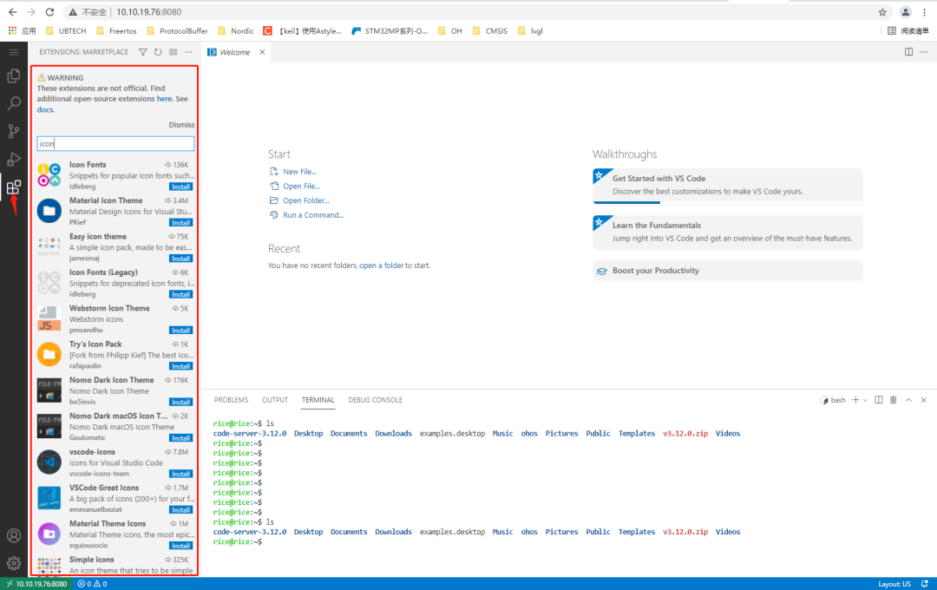Open Boost your Productivity walkthrough
This screenshot has width=937, height=590.
[727, 271]
